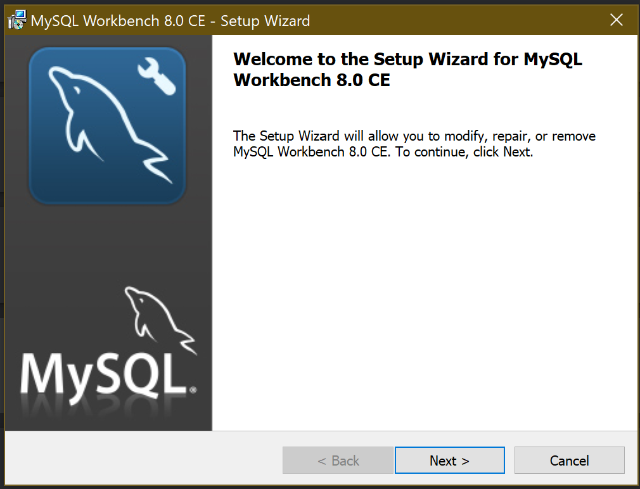640x489 pixels.
Task: Click the disabled Back button
Action: 338,460
